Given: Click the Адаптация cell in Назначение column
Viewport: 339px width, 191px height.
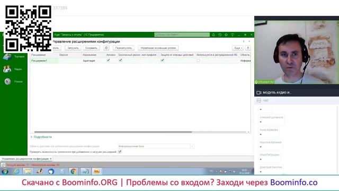Looking at the screenshot, I should pyautogui.click(x=93, y=60).
